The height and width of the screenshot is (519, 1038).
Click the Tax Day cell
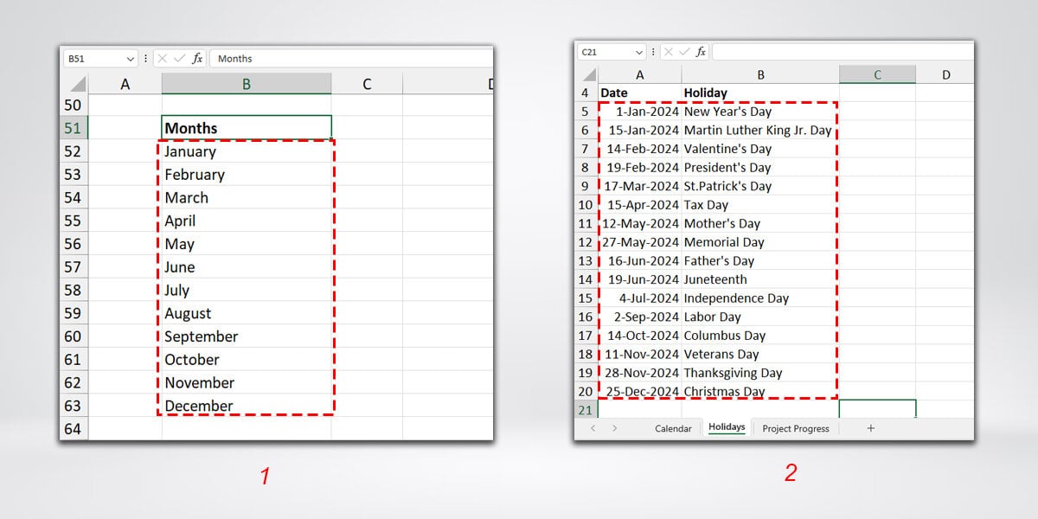[x=760, y=205]
